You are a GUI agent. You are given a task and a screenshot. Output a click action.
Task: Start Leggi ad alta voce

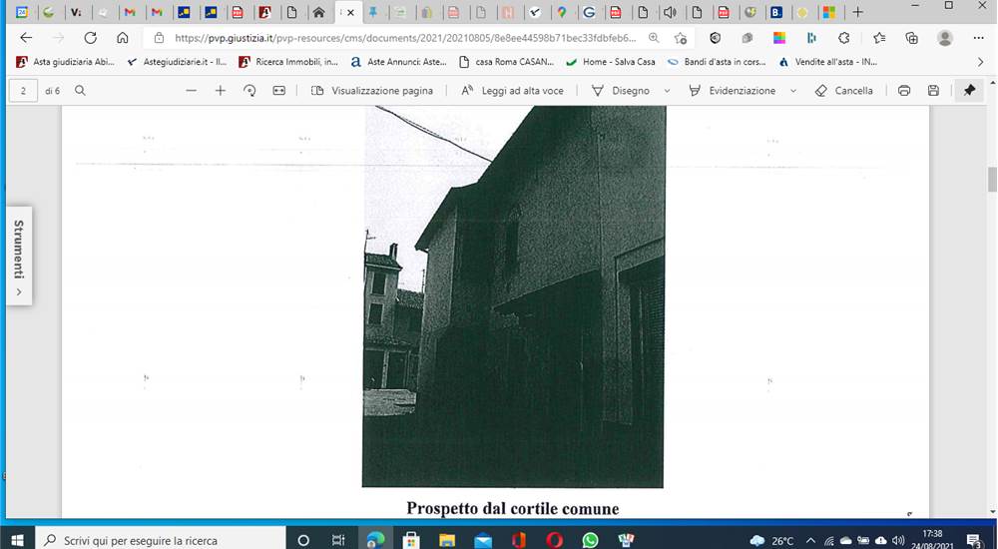coord(512,91)
